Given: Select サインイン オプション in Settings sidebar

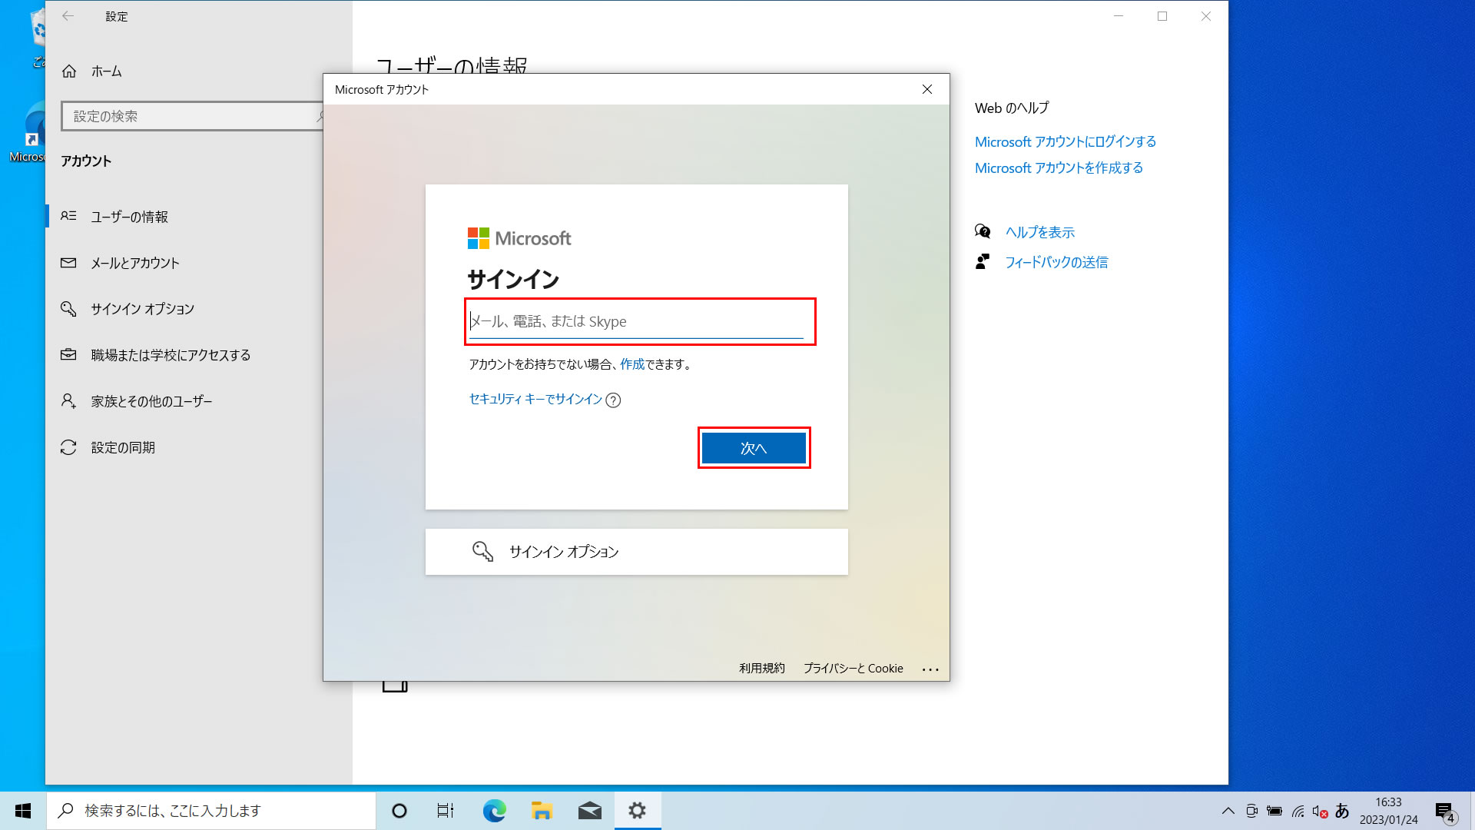Looking at the screenshot, I should pyautogui.click(x=143, y=309).
